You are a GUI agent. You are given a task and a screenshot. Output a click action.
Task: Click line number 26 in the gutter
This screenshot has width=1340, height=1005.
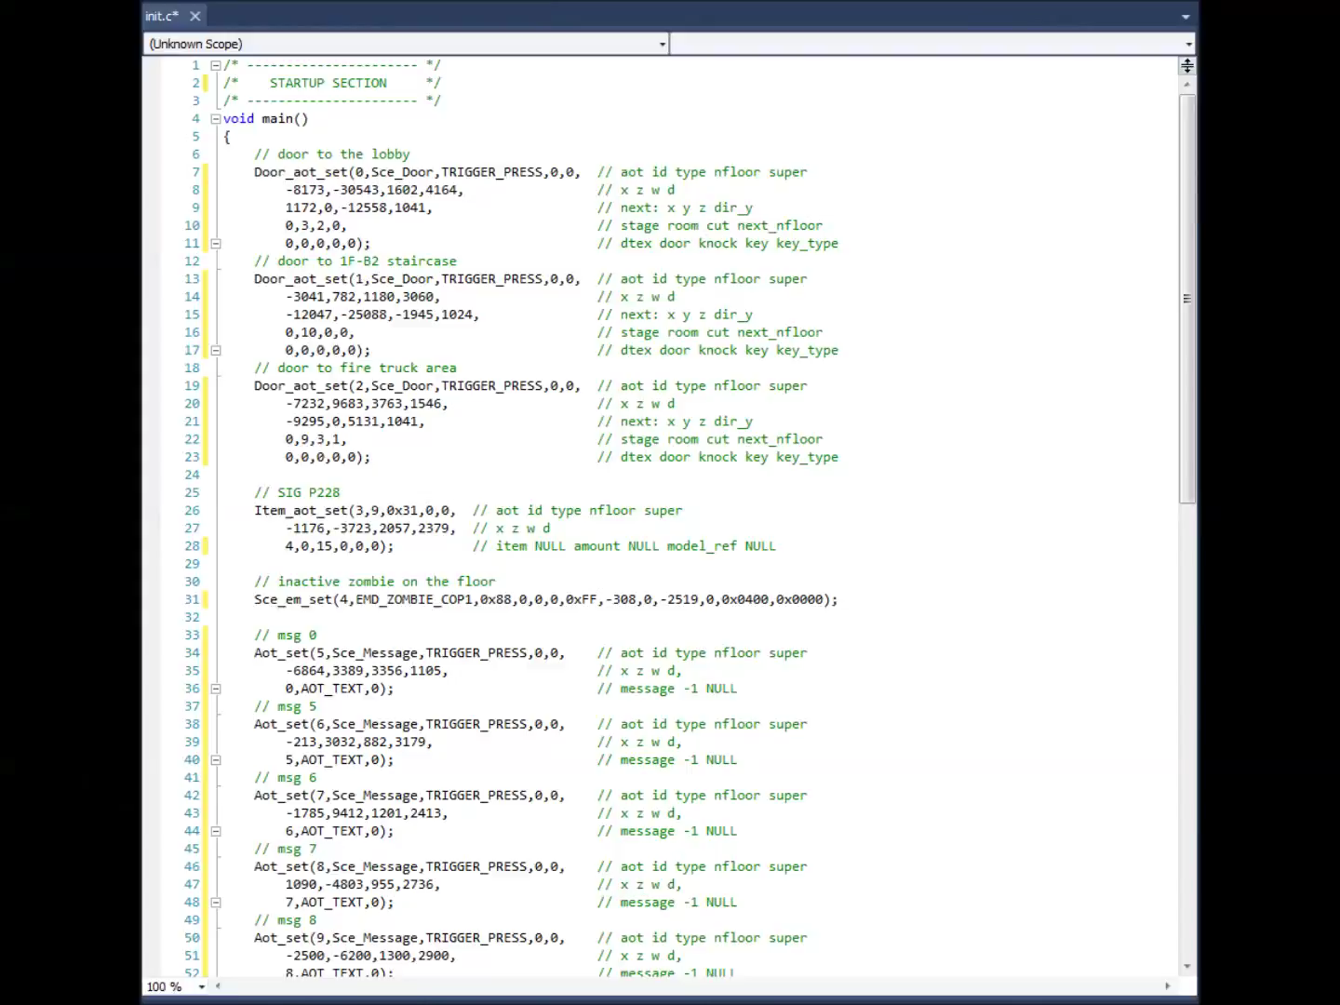pos(192,511)
